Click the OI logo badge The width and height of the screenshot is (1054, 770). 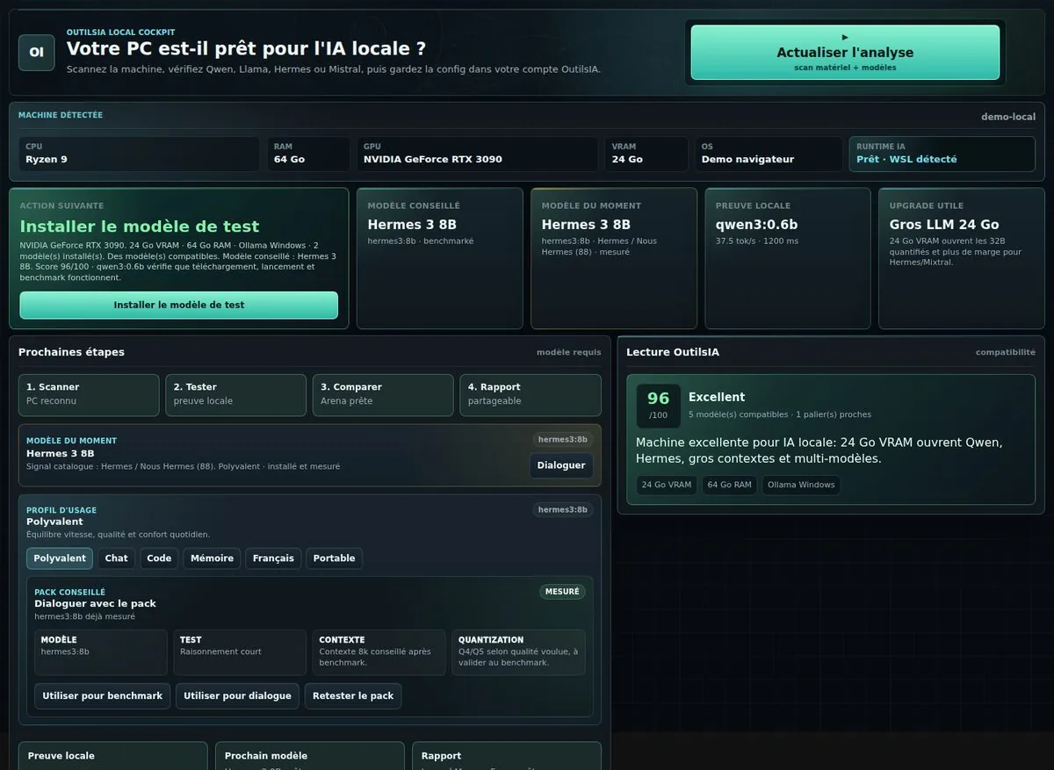point(37,53)
